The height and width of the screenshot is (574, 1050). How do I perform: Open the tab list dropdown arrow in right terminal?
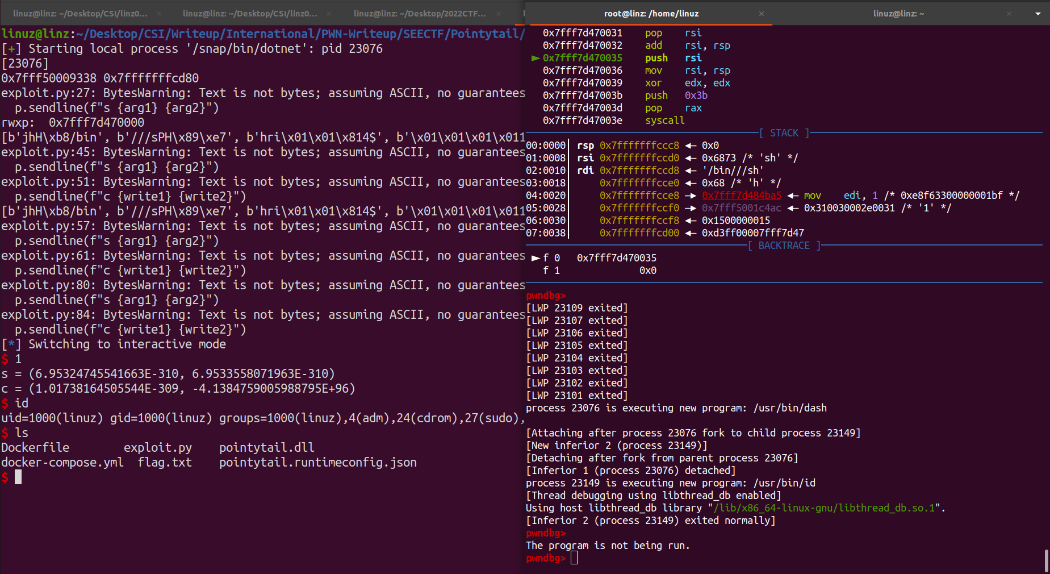[x=1038, y=14]
